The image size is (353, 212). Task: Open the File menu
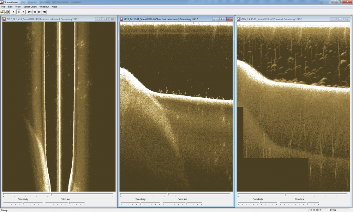3,7
